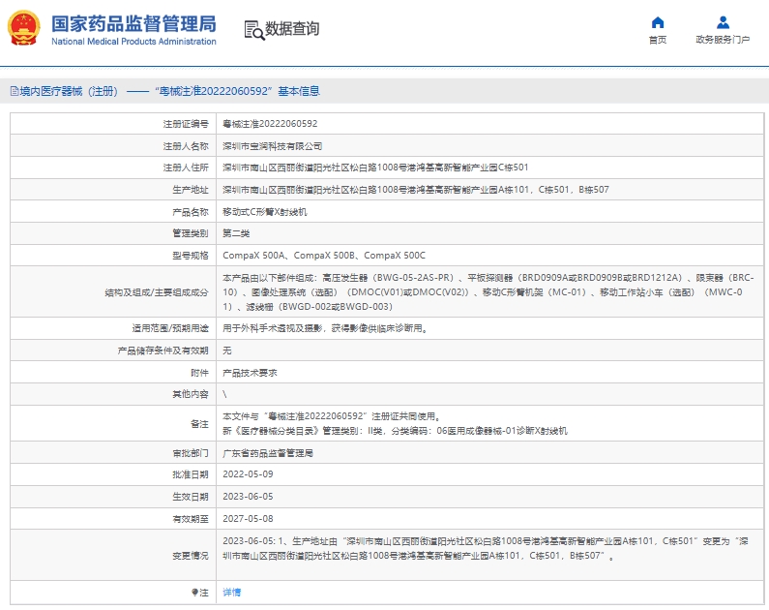The width and height of the screenshot is (769, 610).
Task: Click the 数据查询 heading text
Action: coord(292,29)
